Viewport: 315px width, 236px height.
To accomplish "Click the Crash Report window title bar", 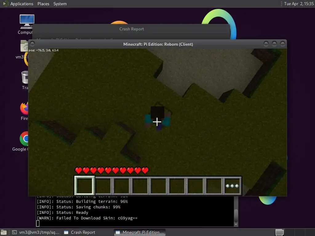I will (131, 29).
